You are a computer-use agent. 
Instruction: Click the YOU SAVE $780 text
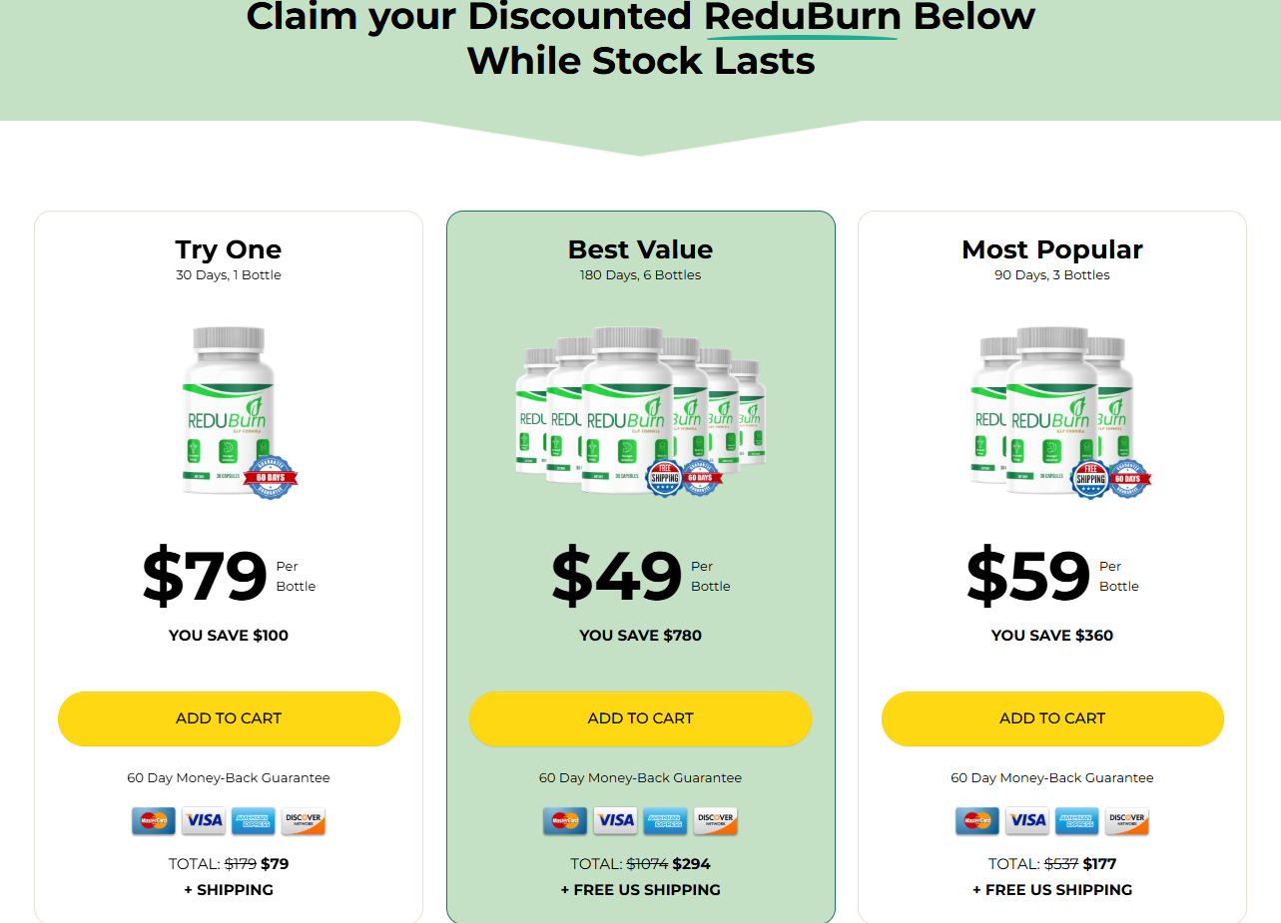tap(640, 636)
